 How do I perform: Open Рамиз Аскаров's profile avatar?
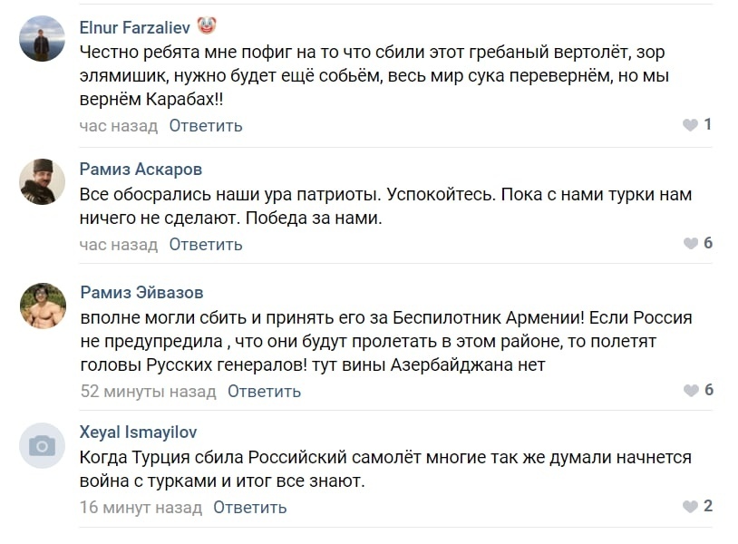click(x=42, y=181)
